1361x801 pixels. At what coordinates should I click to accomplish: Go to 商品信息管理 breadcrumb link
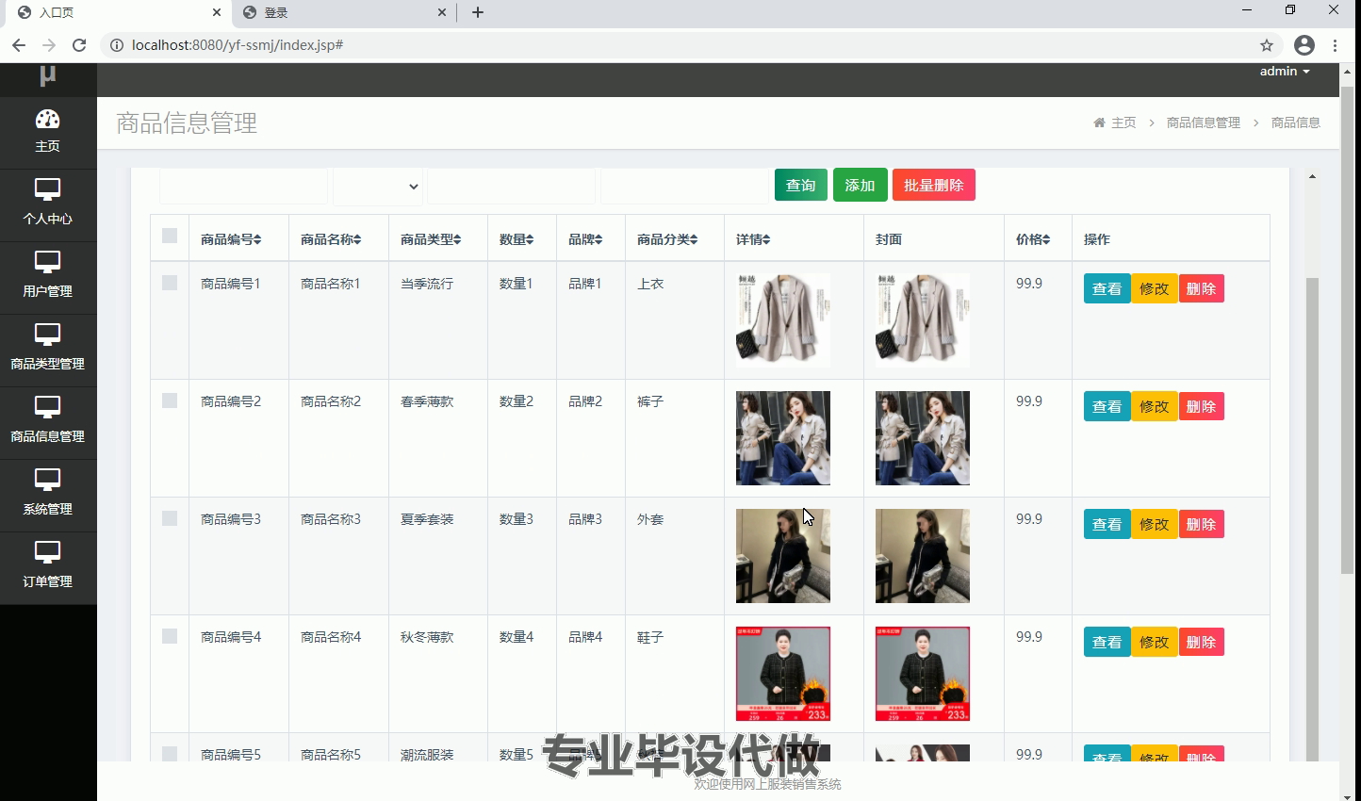click(1204, 123)
